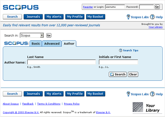This screenshot has height=117, width=165.
Task: Click the bottom Scopus Labs link text
Action: 140,94
